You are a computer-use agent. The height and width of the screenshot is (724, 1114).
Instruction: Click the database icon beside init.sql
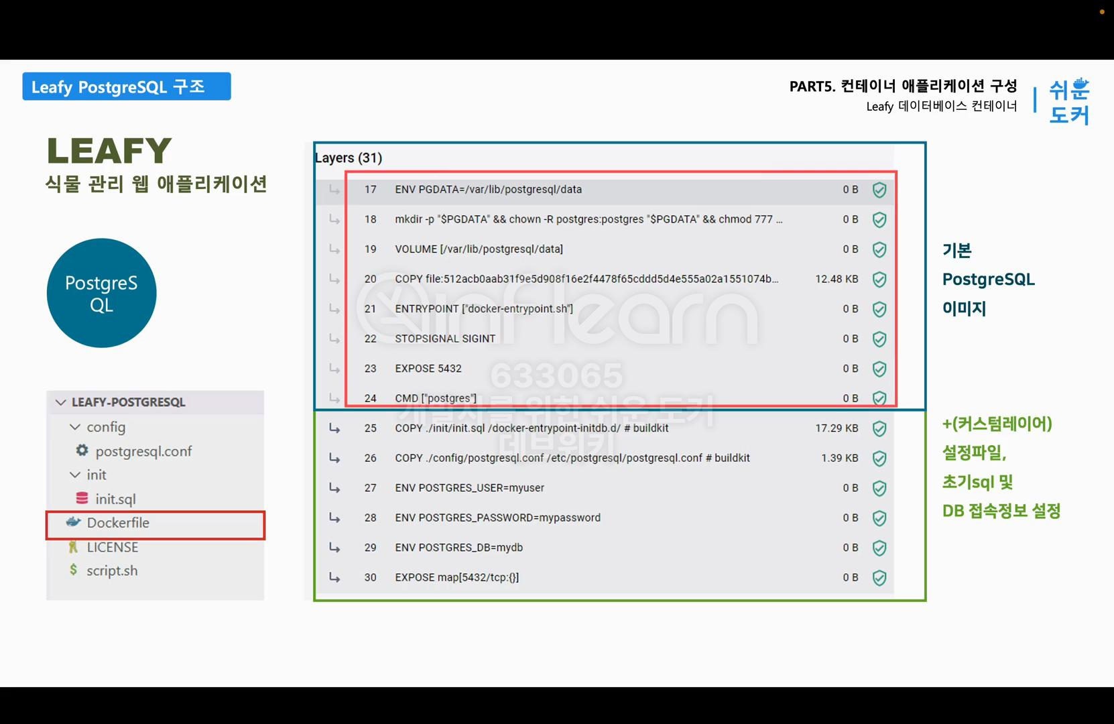(x=82, y=498)
